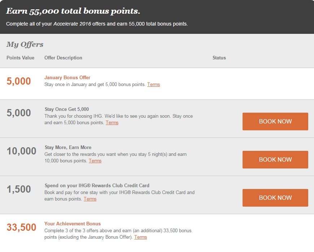Open Terms link for January Bonus Offer
Screen dimensions: 314x252
[153, 85]
